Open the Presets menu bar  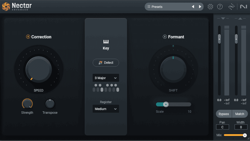click(174, 7)
